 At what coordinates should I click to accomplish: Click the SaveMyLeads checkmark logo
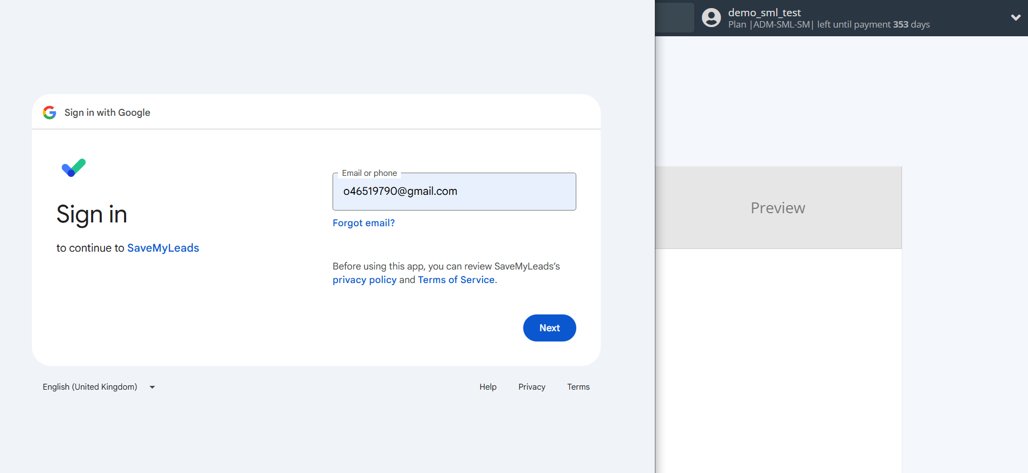(74, 168)
